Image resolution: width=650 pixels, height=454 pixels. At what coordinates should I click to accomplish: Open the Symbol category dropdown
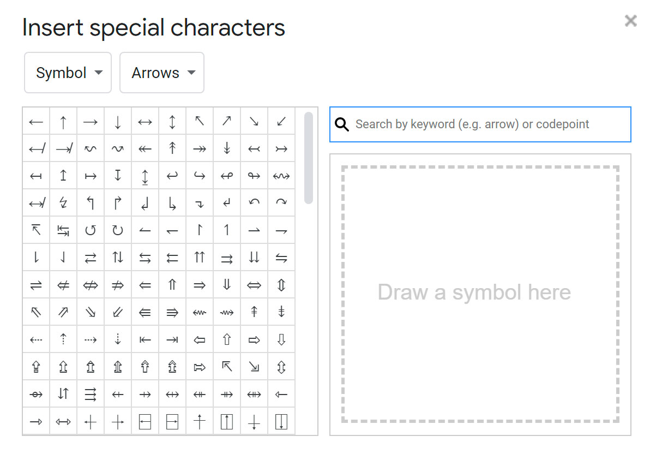[67, 73]
